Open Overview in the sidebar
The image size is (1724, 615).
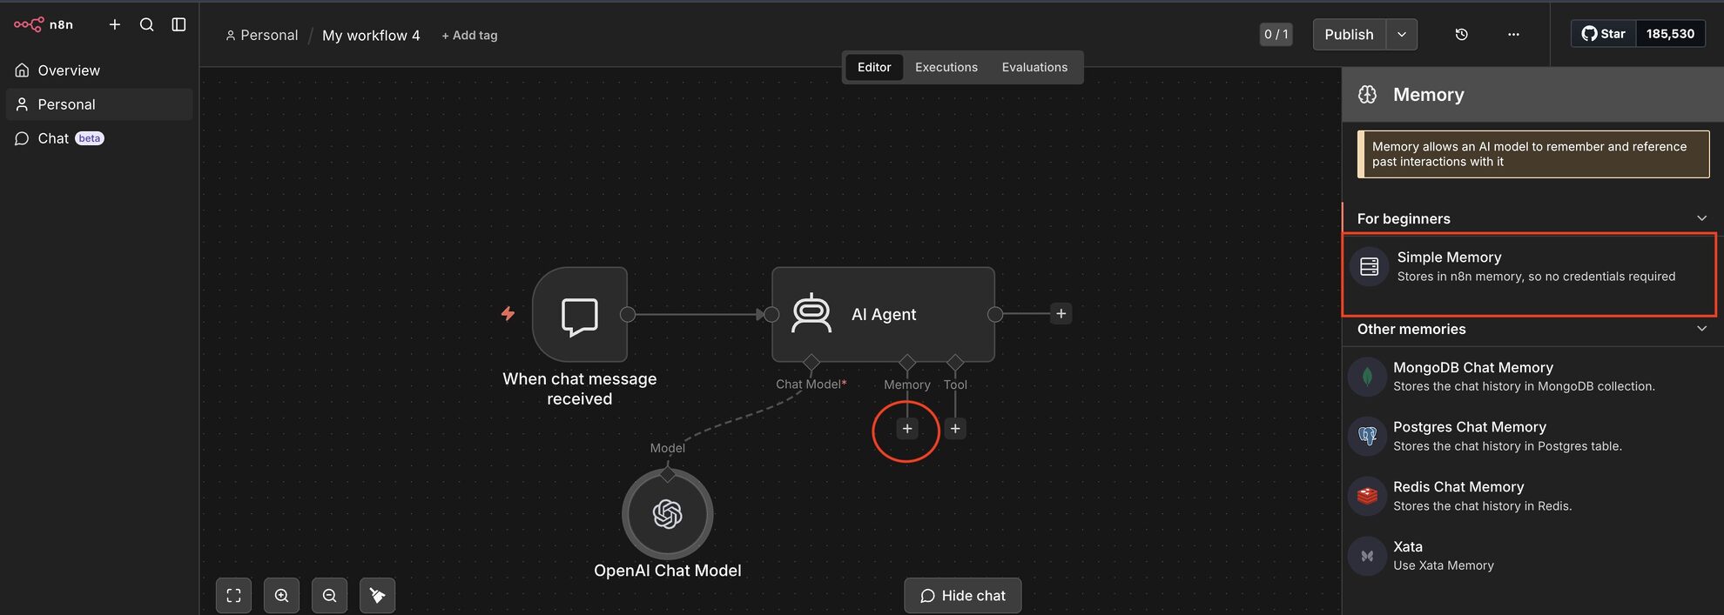point(99,70)
